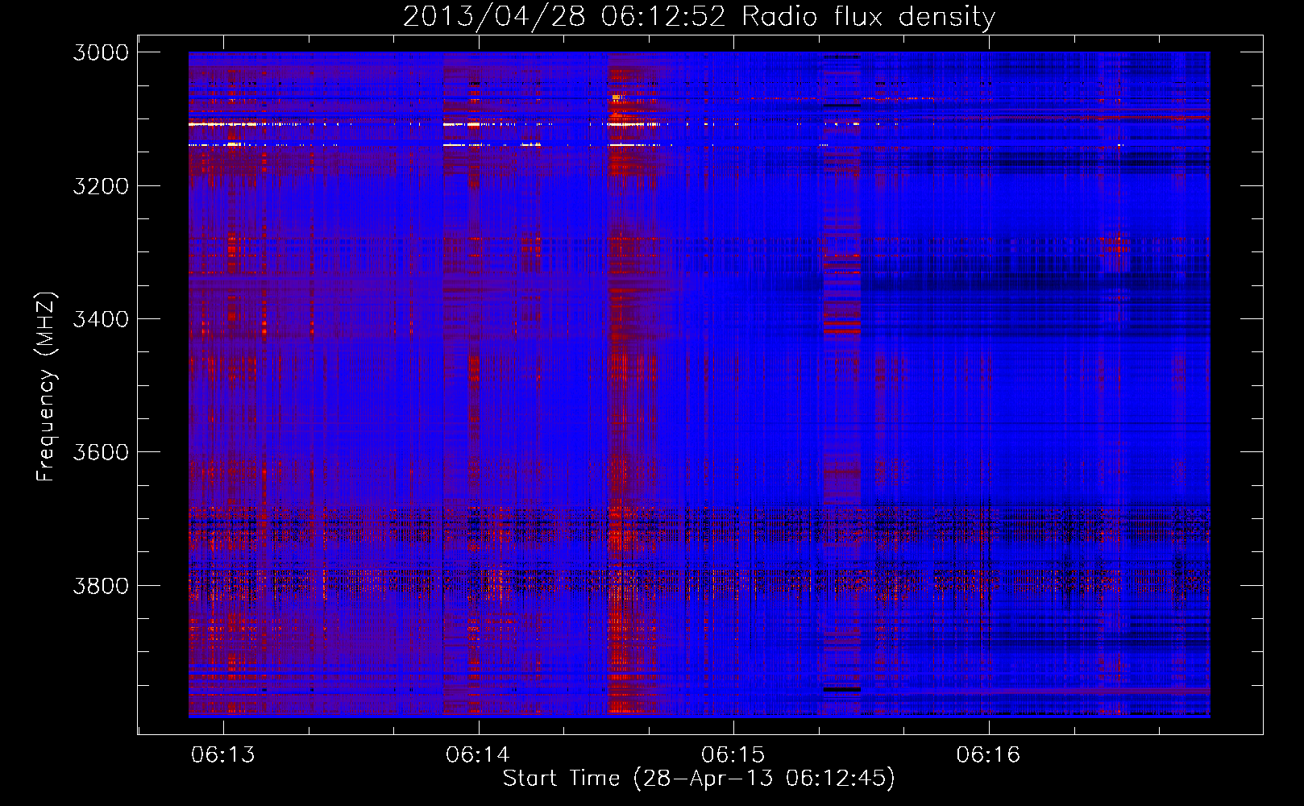Click the '3400' frequency axis label
Screen dimensions: 1304x806
(101, 319)
